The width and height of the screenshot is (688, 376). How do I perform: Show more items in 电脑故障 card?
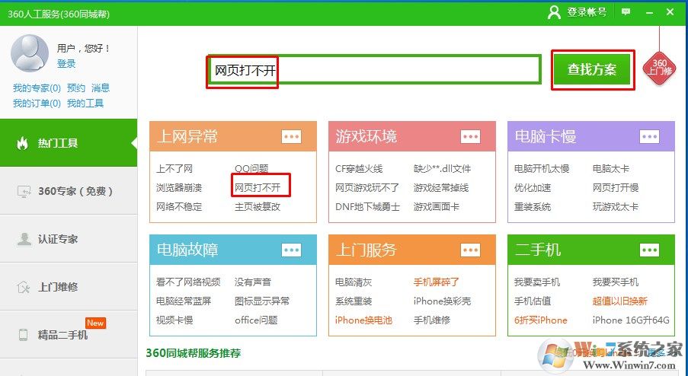tap(292, 250)
